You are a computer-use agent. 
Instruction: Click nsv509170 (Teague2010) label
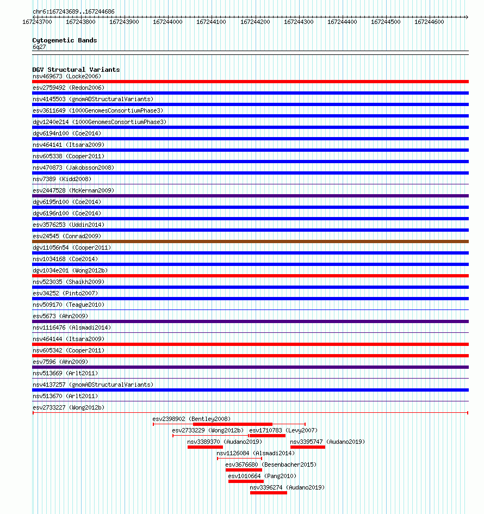(69, 305)
